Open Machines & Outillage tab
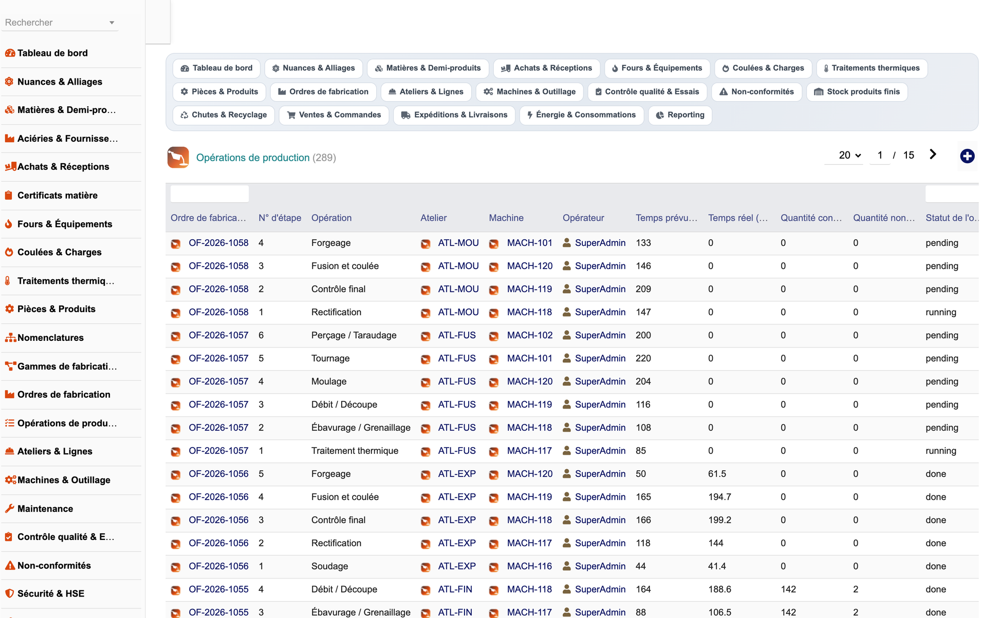This screenshot has height=618, width=1000. point(529,92)
